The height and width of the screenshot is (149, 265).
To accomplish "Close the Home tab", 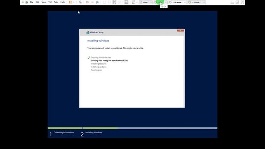I will click(151, 2).
